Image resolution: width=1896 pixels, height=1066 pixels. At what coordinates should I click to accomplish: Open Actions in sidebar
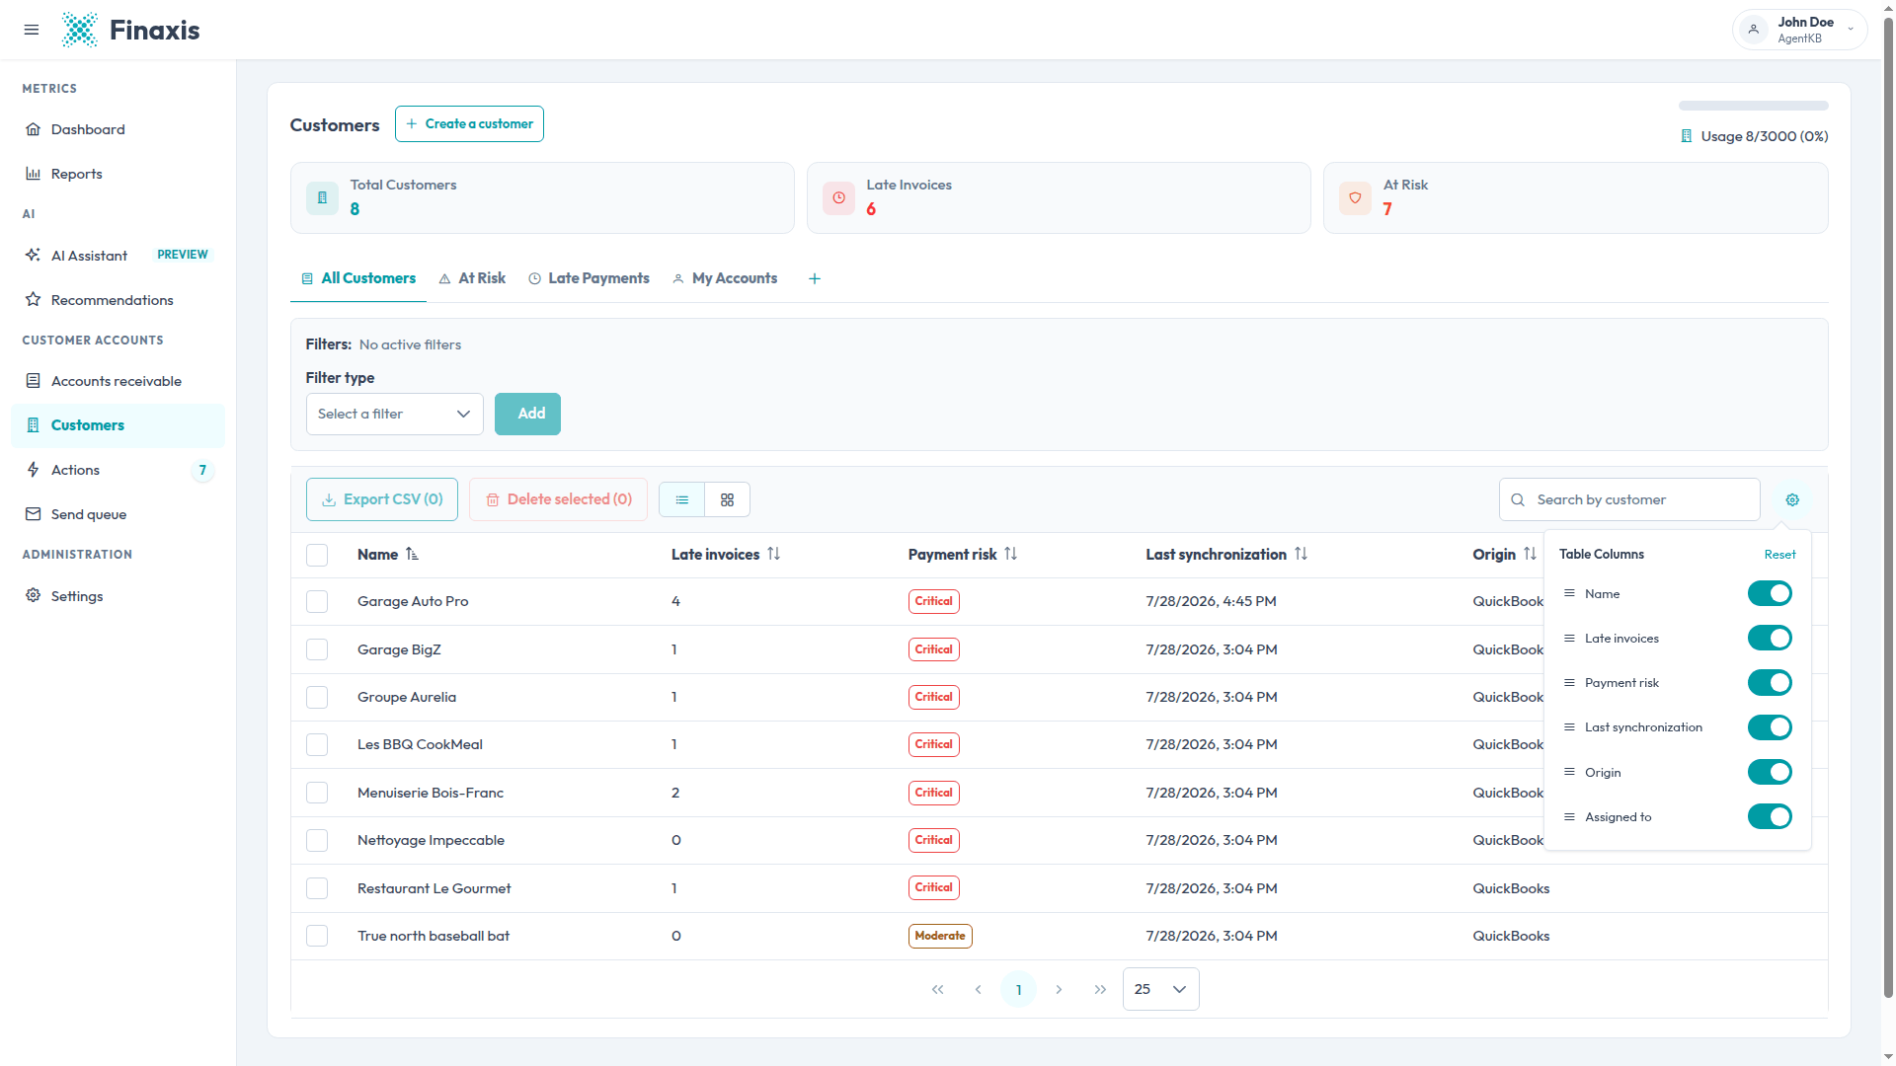(x=118, y=470)
